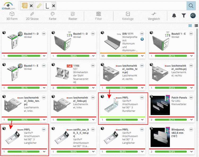Open options menu of SFS 1705 card

click(x=93, y=66)
